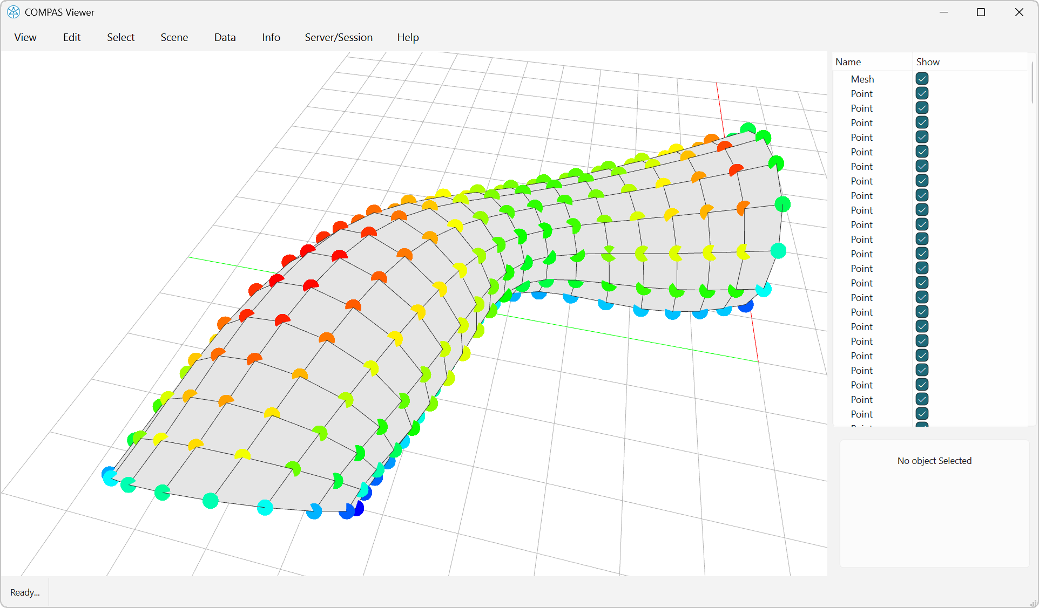Open the Info menu
Screen dimensions: 1039x608
point(271,37)
